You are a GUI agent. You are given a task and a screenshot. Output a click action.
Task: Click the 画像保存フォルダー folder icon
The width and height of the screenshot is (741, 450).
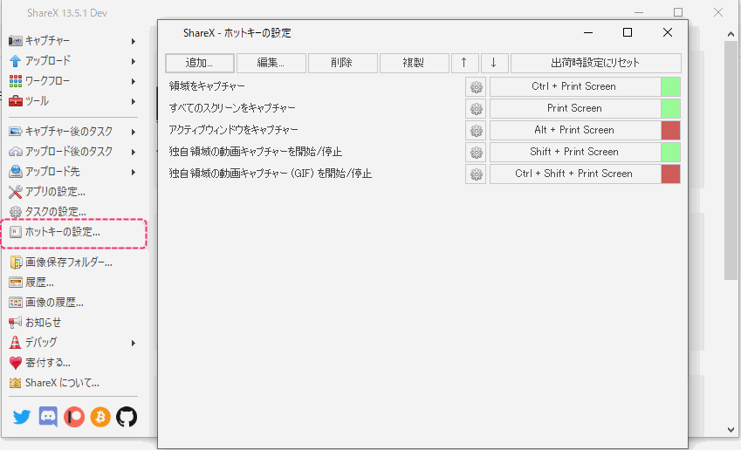coord(15,262)
